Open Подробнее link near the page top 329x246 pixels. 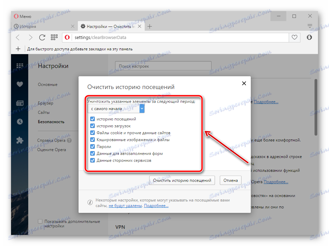coord(266,102)
